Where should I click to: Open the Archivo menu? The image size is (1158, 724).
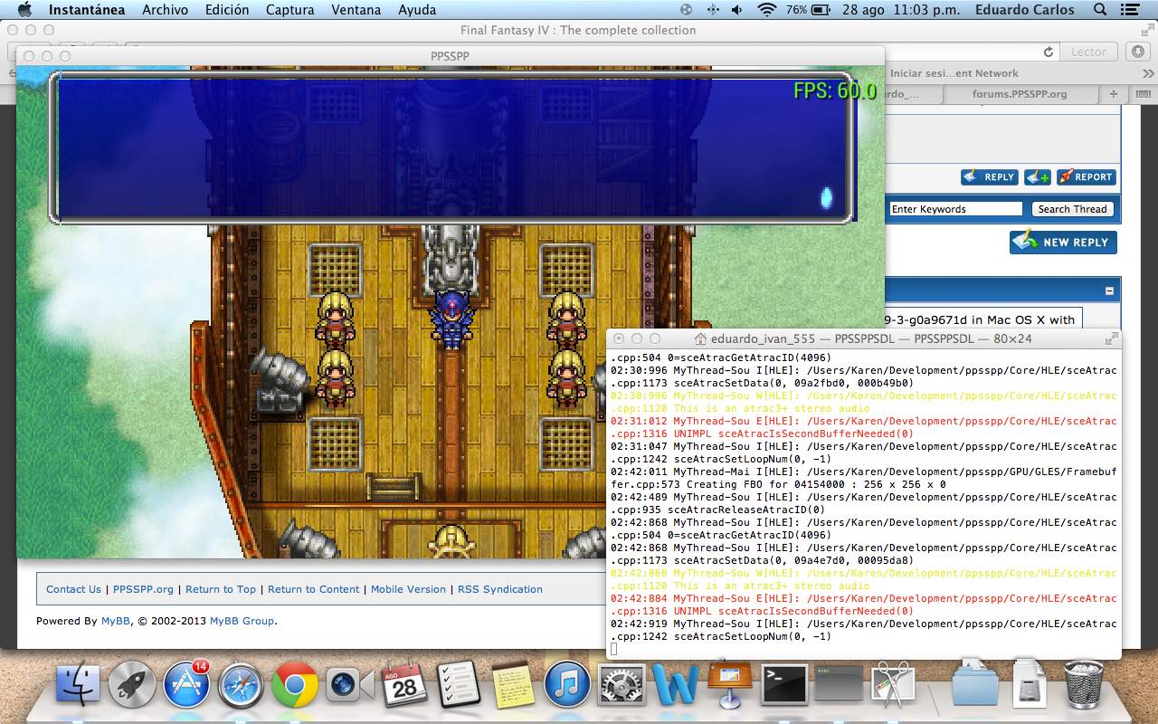pos(165,10)
